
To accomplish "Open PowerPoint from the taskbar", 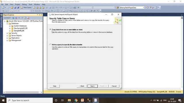I will tap(83, 100).
